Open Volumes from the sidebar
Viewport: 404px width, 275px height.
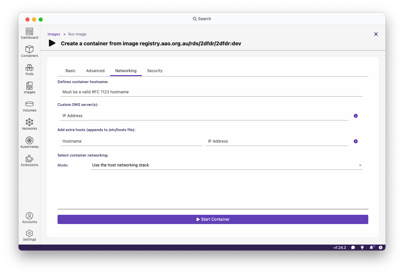pyautogui.click(x=29, y=106)
